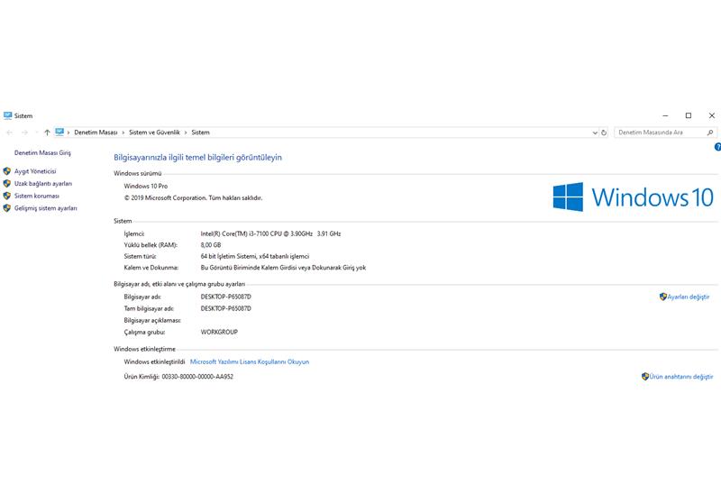721x503 pixels.
Task: Click the WORKGROUP value
Action: click(x=219, y=332)
